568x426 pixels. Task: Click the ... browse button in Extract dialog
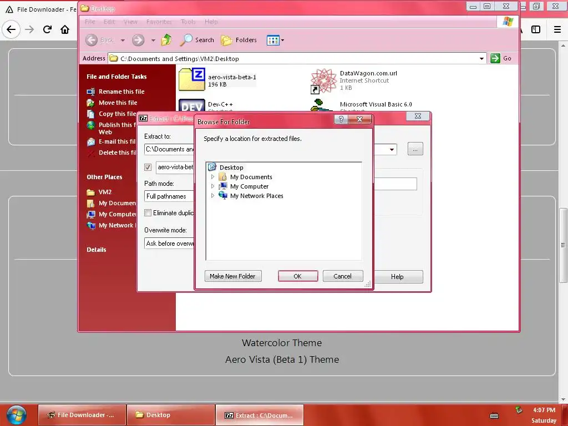415,149
